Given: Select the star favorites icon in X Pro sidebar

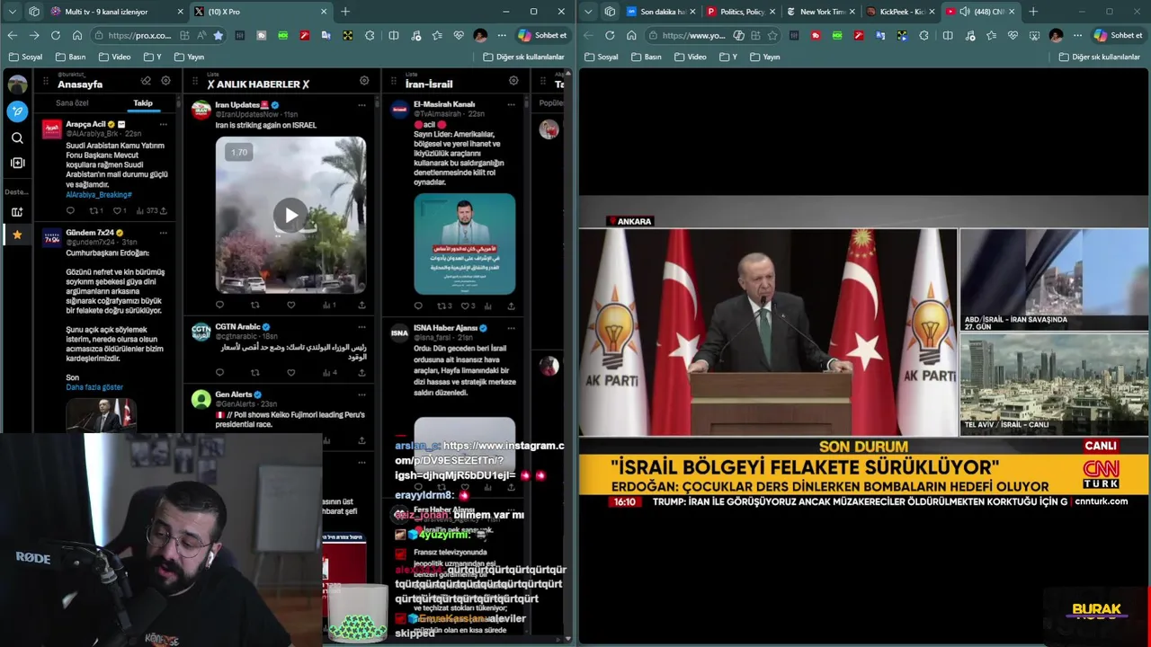Looking at the screenshot, I should 17,235.
